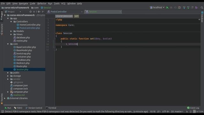Open the Run tool window button
Screen dimensions: 204x115
tap(8, 108)
